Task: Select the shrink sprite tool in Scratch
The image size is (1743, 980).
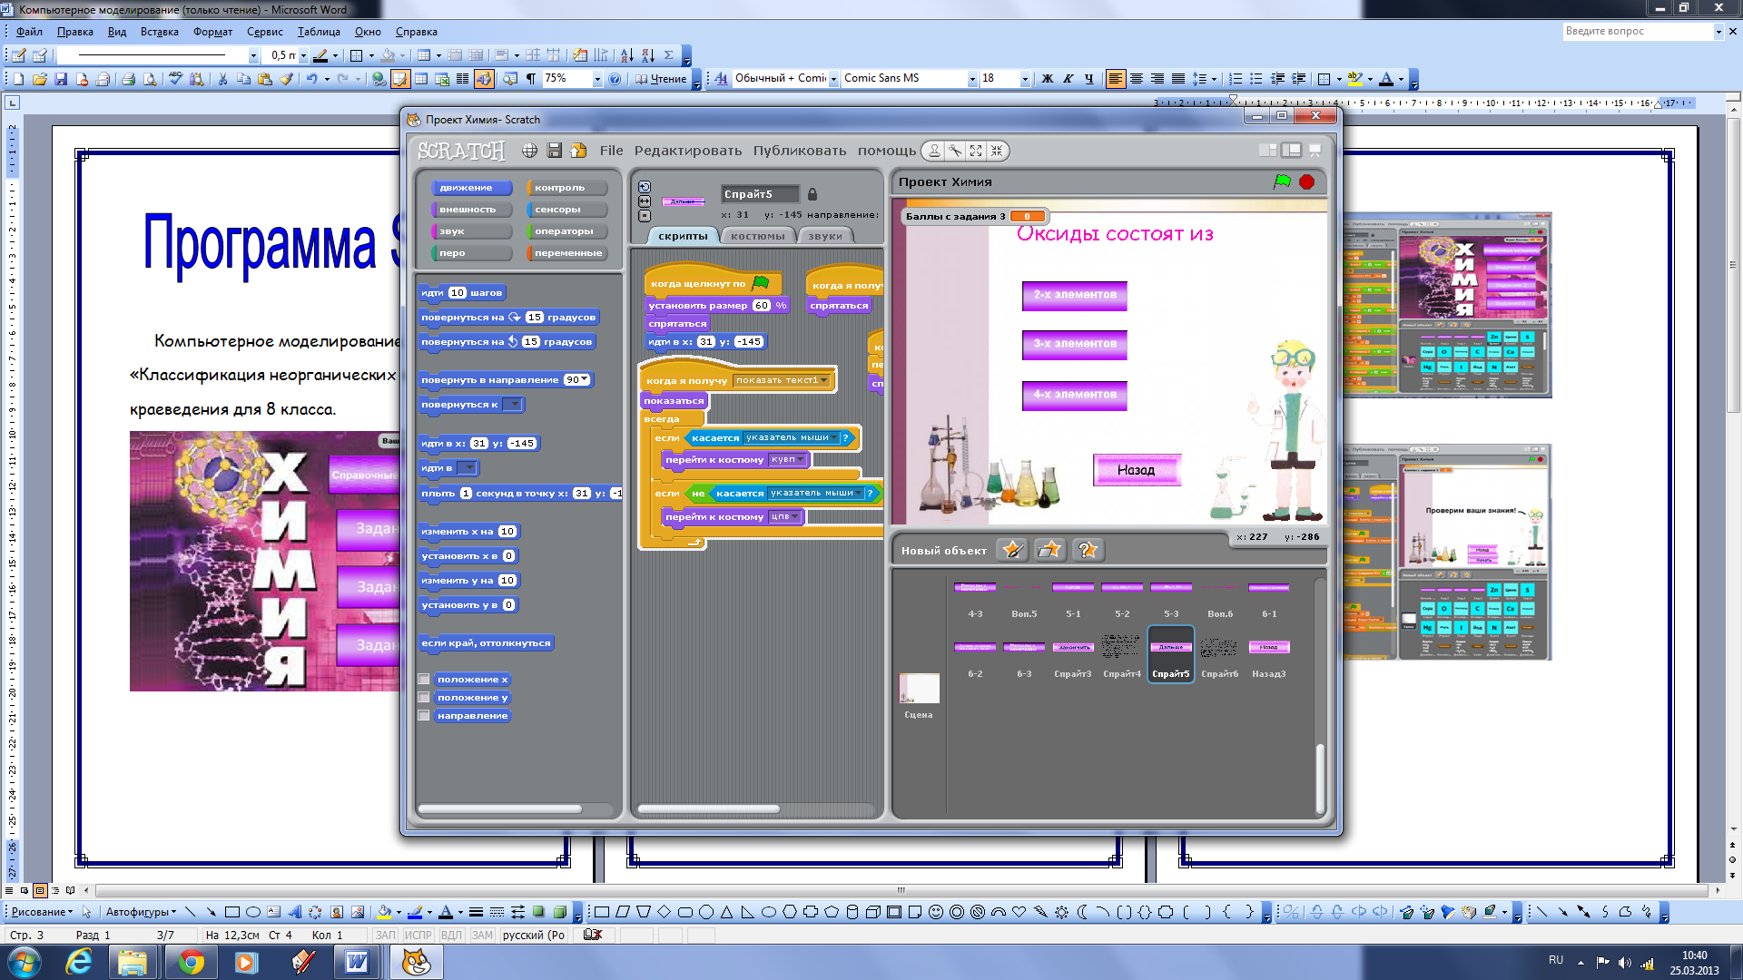Action: tap(997, 151)
